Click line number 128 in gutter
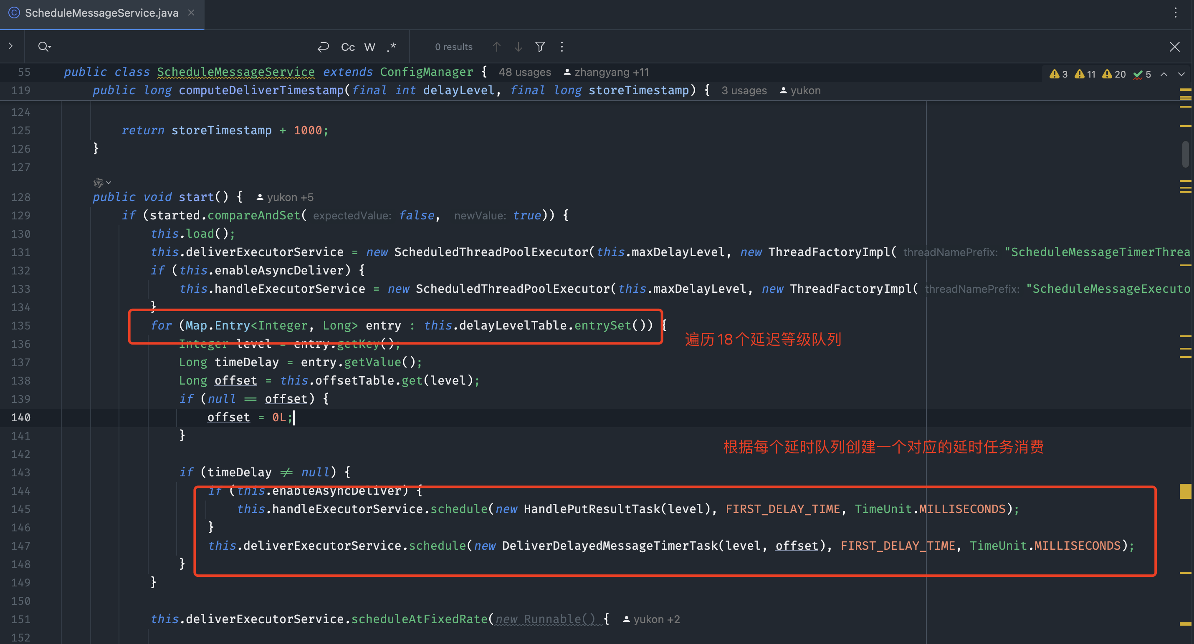The width and height of the screenshot is (1194, 644). pyautogui.click(x=21, y=197)
